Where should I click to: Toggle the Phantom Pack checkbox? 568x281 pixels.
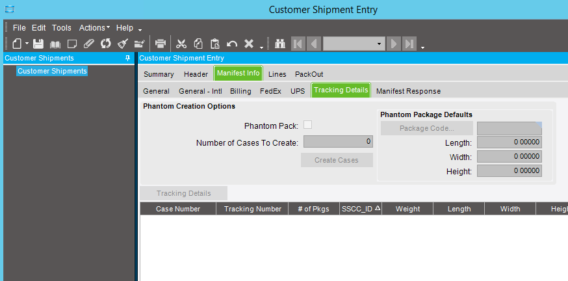coord(307,125)
